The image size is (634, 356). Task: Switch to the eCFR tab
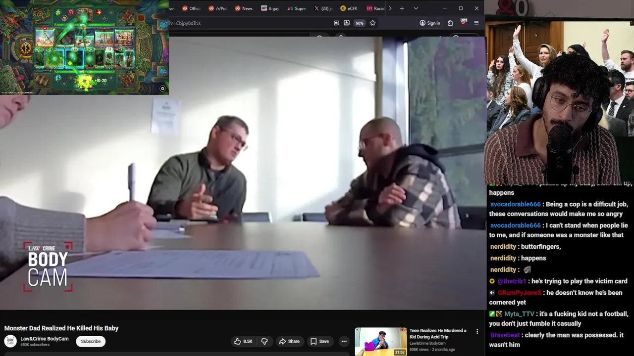(349, 8)
